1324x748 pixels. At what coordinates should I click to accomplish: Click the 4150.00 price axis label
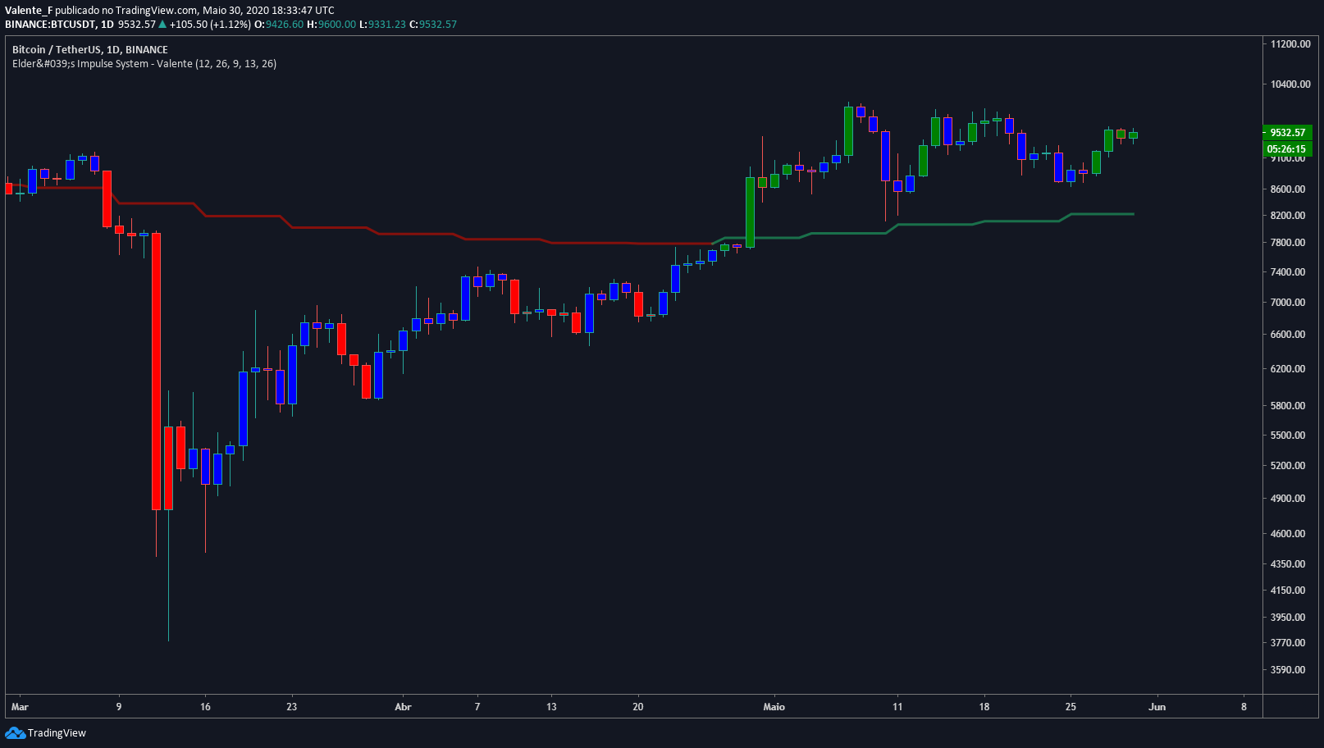coord(1288,591)
